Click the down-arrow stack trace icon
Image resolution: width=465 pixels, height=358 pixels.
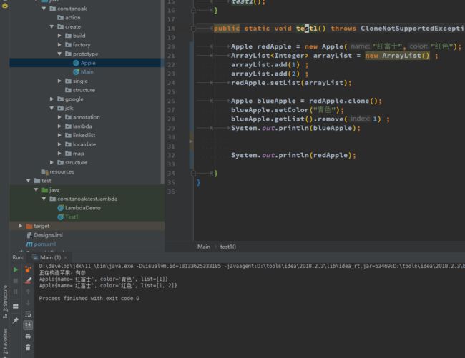point(28,303)
